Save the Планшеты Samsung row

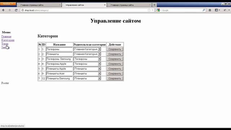pos(115,78)
